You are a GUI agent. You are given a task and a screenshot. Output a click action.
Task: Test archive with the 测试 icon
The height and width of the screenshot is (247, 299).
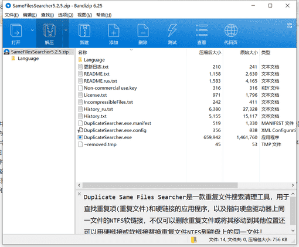(x=172, y=33)
